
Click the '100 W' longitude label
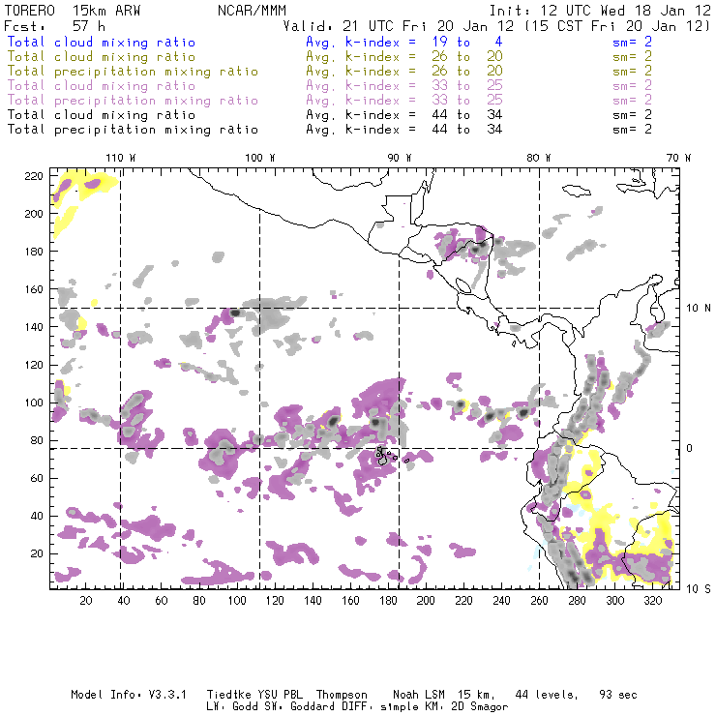[260, 158]
